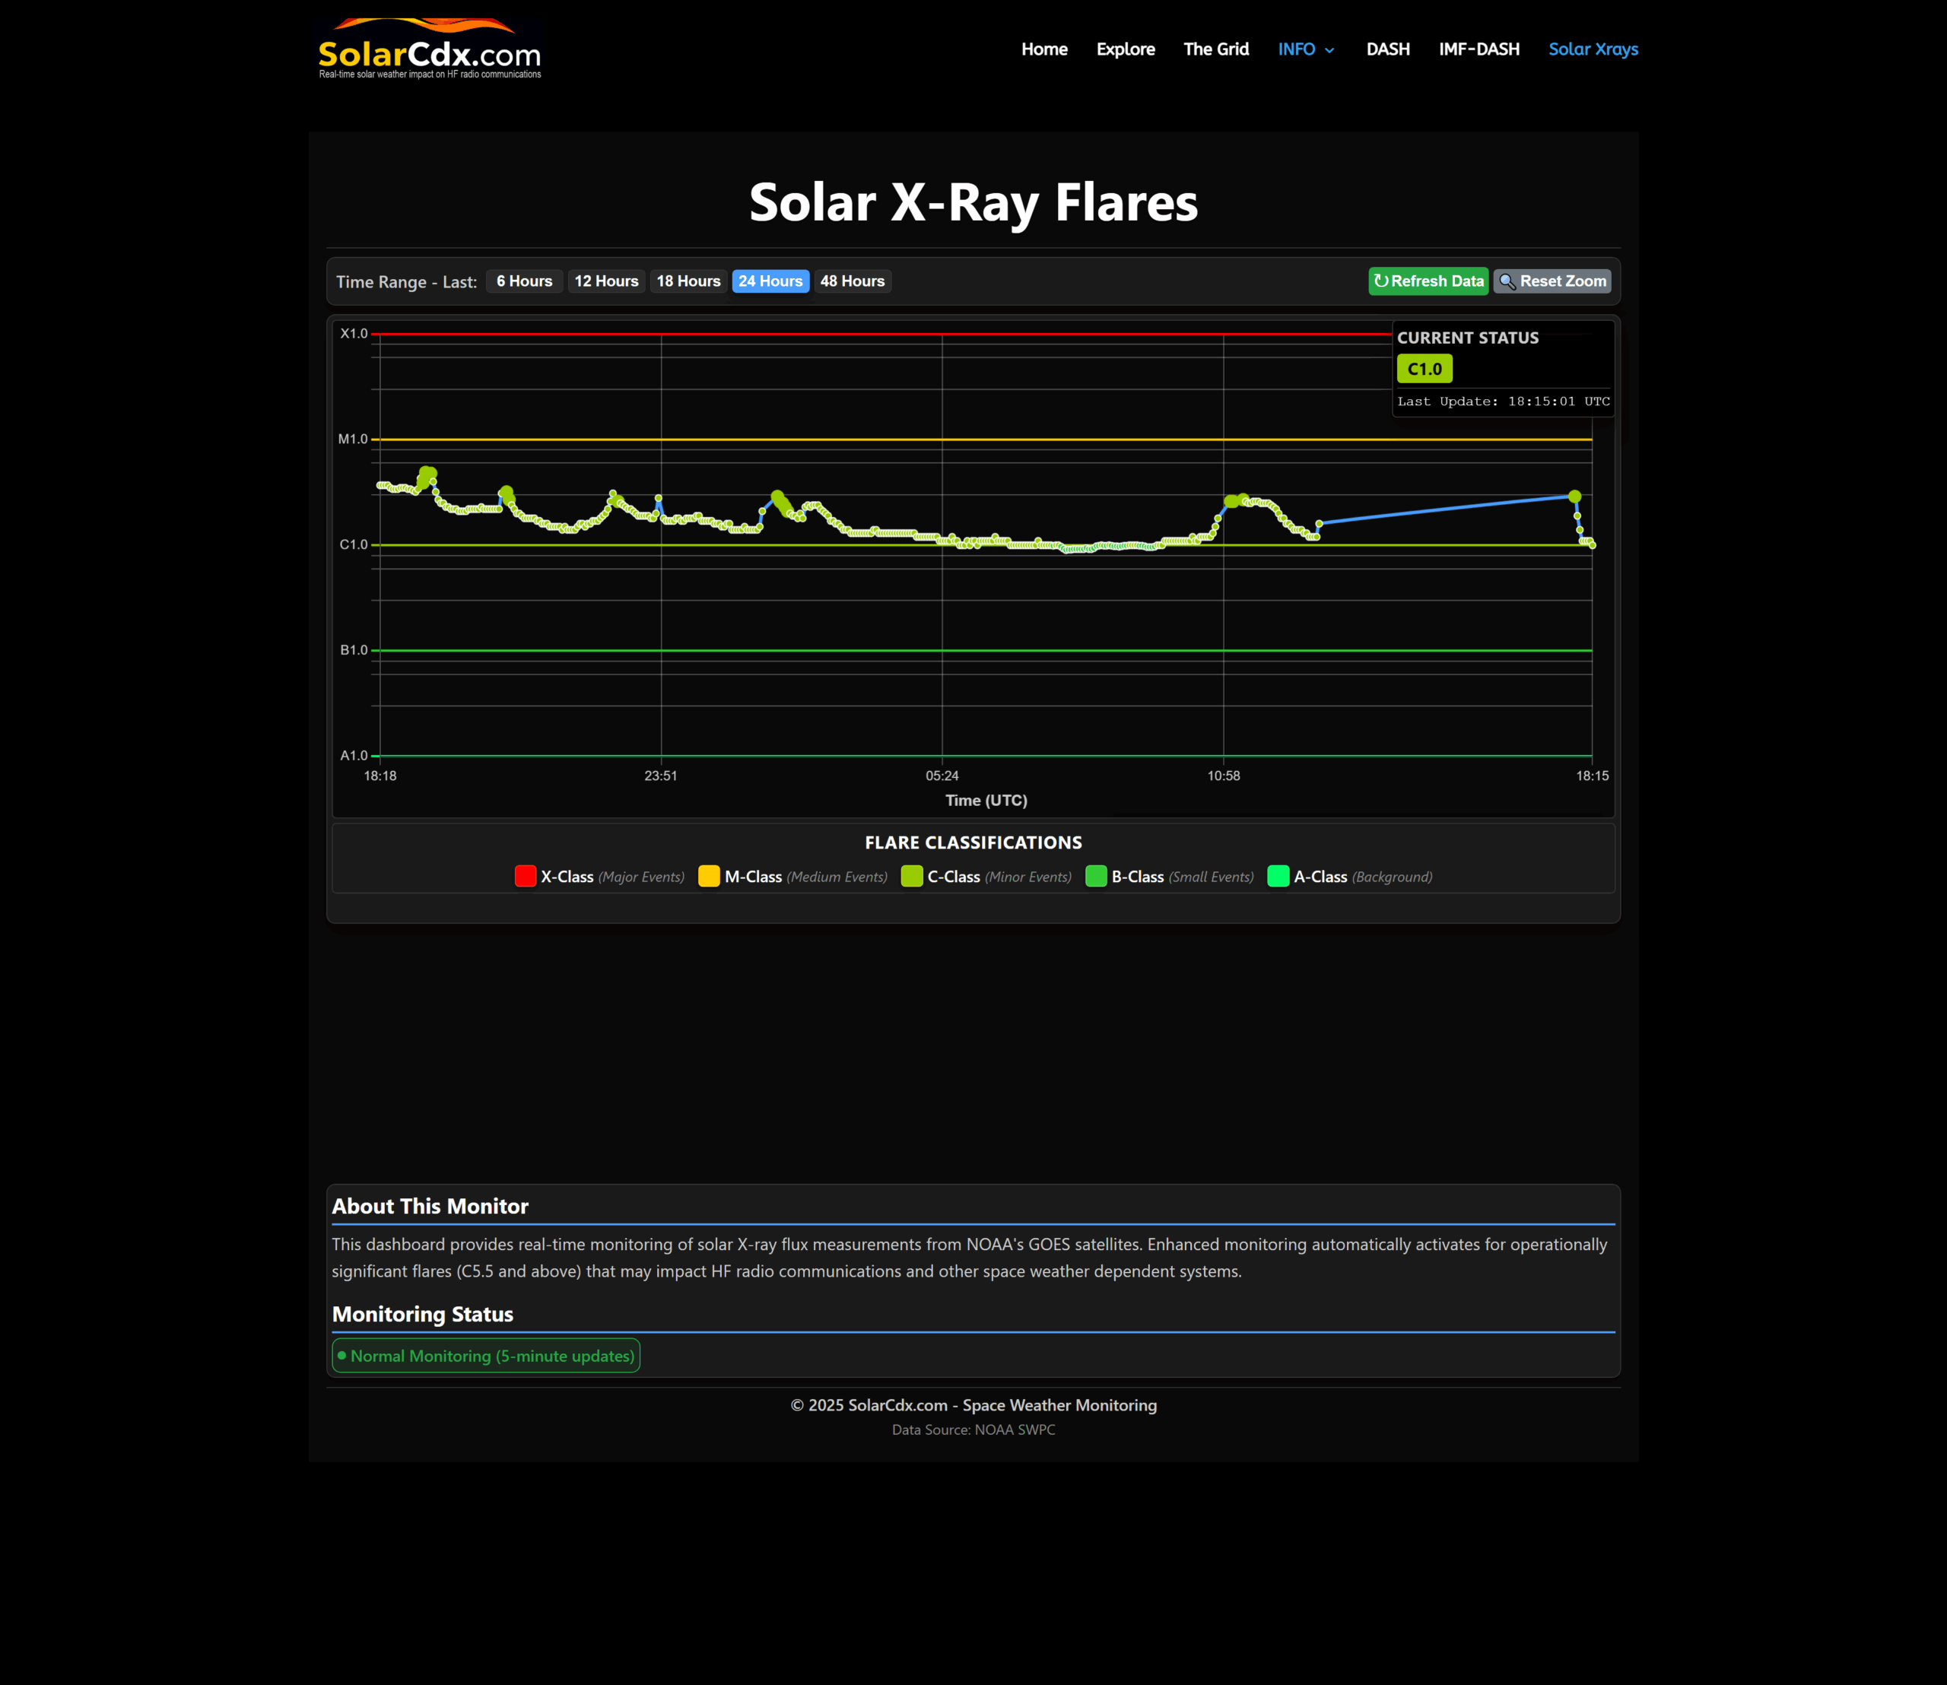Click the Last Update timestamp text

click(x=1503, y=401)
